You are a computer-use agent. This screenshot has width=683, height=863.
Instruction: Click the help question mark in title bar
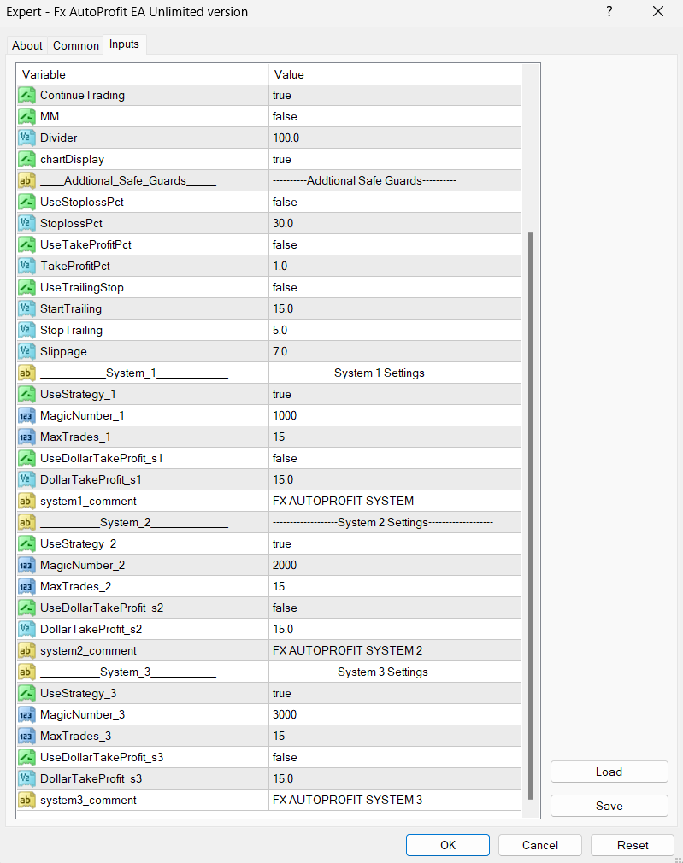tap(609, 12)
